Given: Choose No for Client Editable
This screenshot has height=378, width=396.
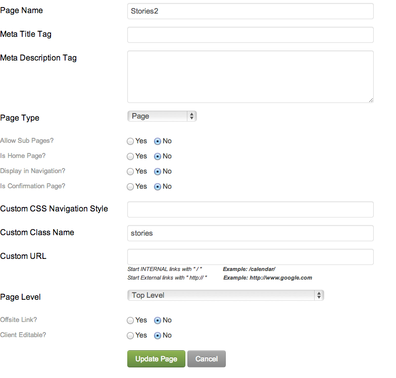Looking at the screenshot, I should (158, 336).
